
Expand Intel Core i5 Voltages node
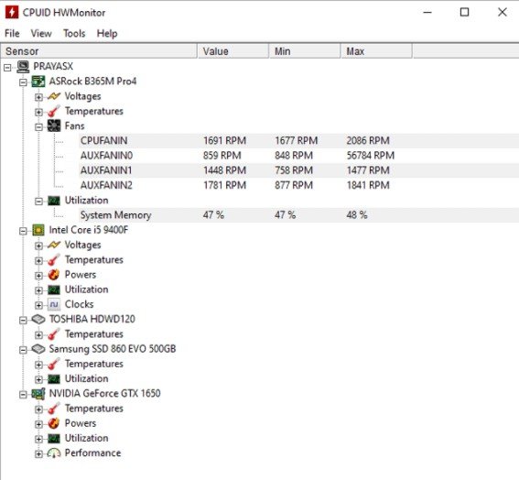click(38, 245)
